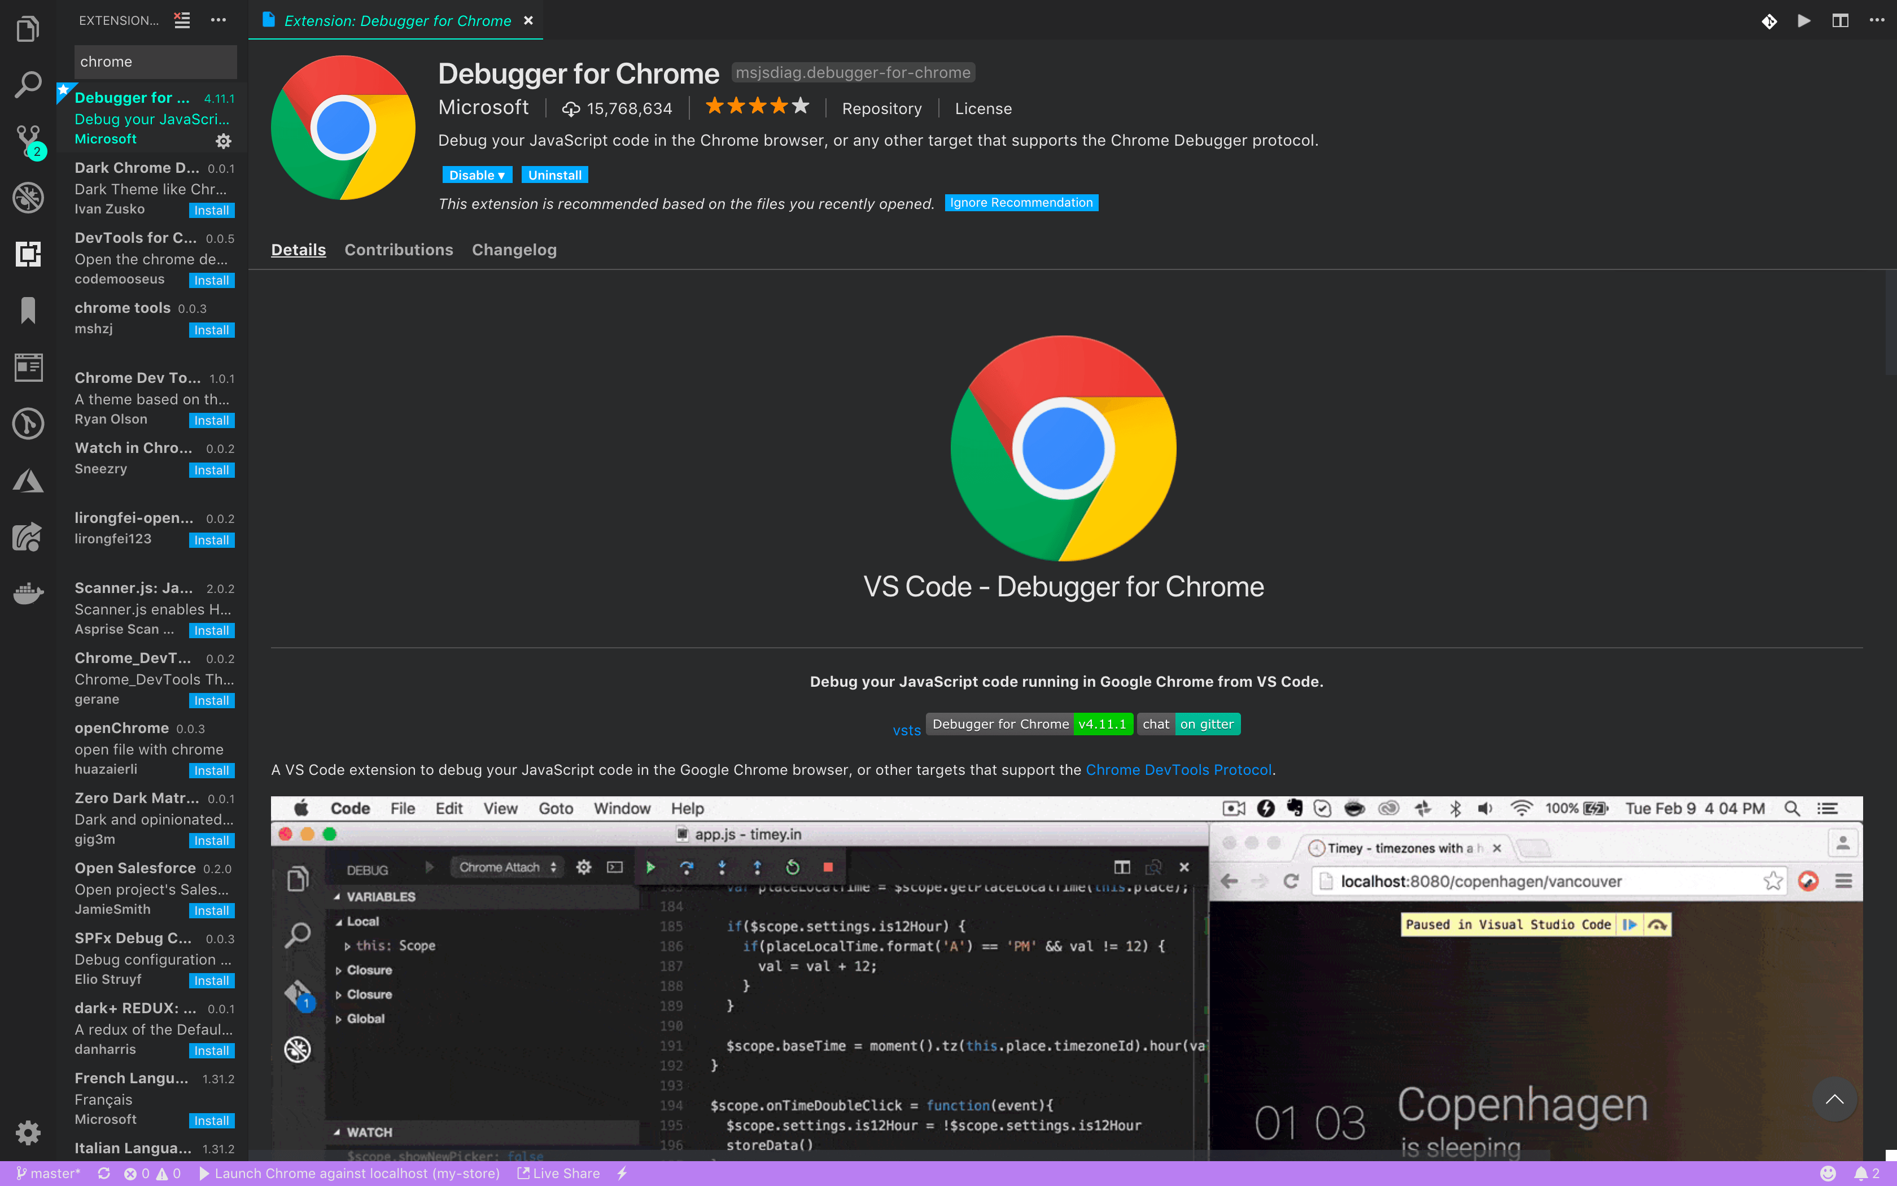Open Source Control view with badge 2
The width and height of the screenshot is (1897, 1186).
(29, 141)
